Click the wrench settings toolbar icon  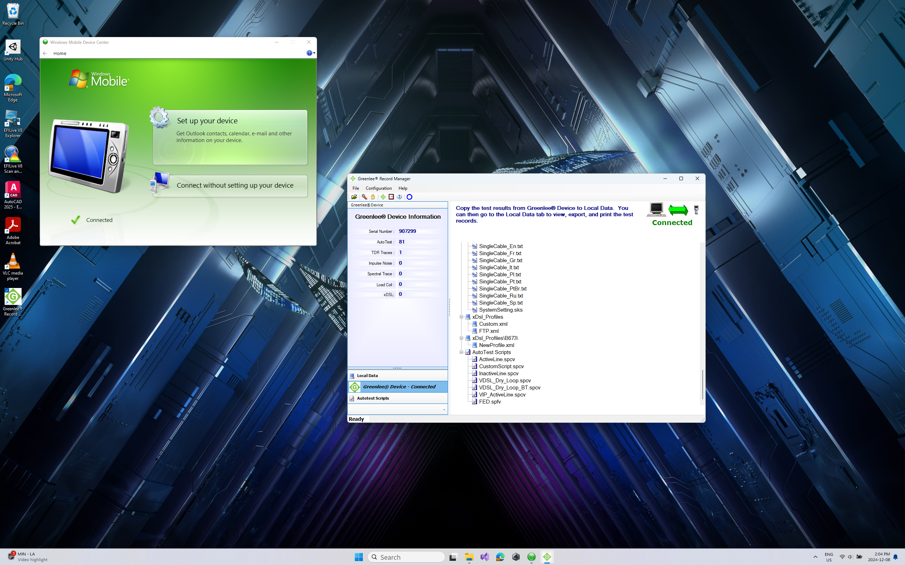[364, 197]
